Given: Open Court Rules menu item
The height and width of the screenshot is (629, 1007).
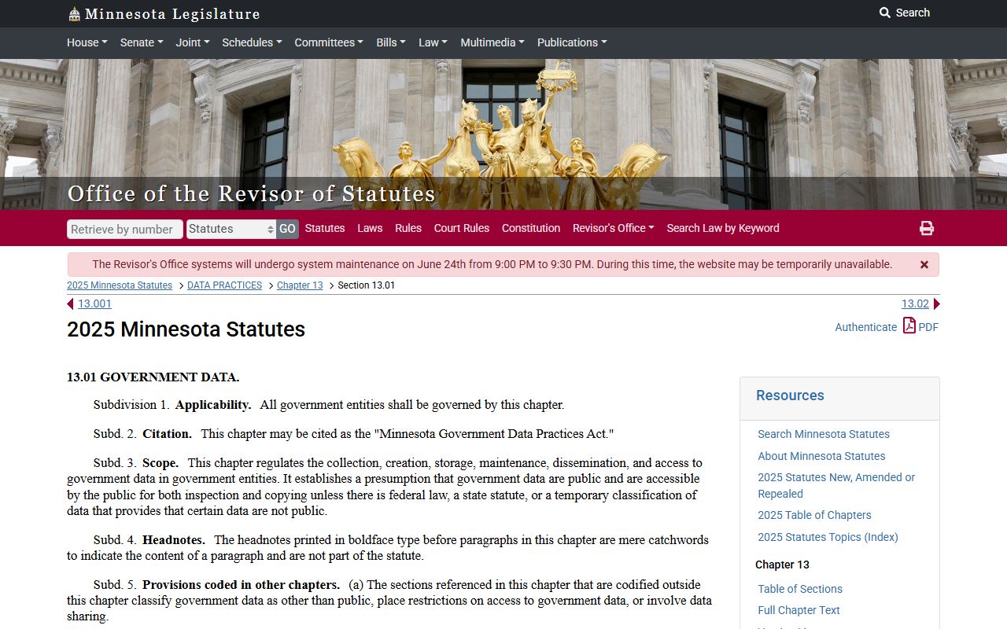Looking at the screenshot, I should click(x=462, y=228).
